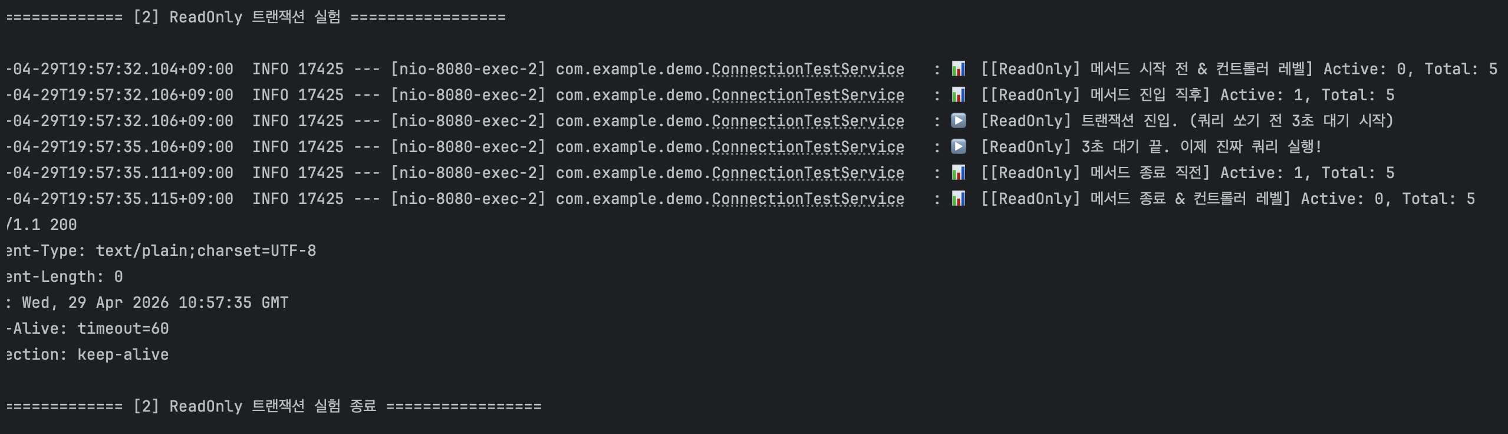Open ConnectionTestService link on the 19:57:35.111 log line
The height and width of the screenshot is (434, 1508).
tap(808, 173)
